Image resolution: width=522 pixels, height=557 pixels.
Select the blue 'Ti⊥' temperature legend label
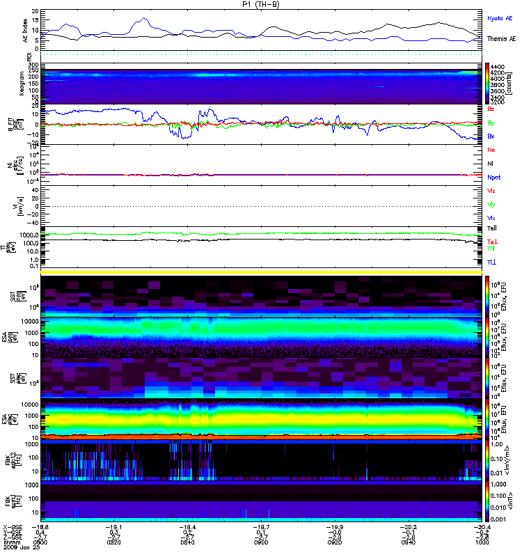pos(491,262)
